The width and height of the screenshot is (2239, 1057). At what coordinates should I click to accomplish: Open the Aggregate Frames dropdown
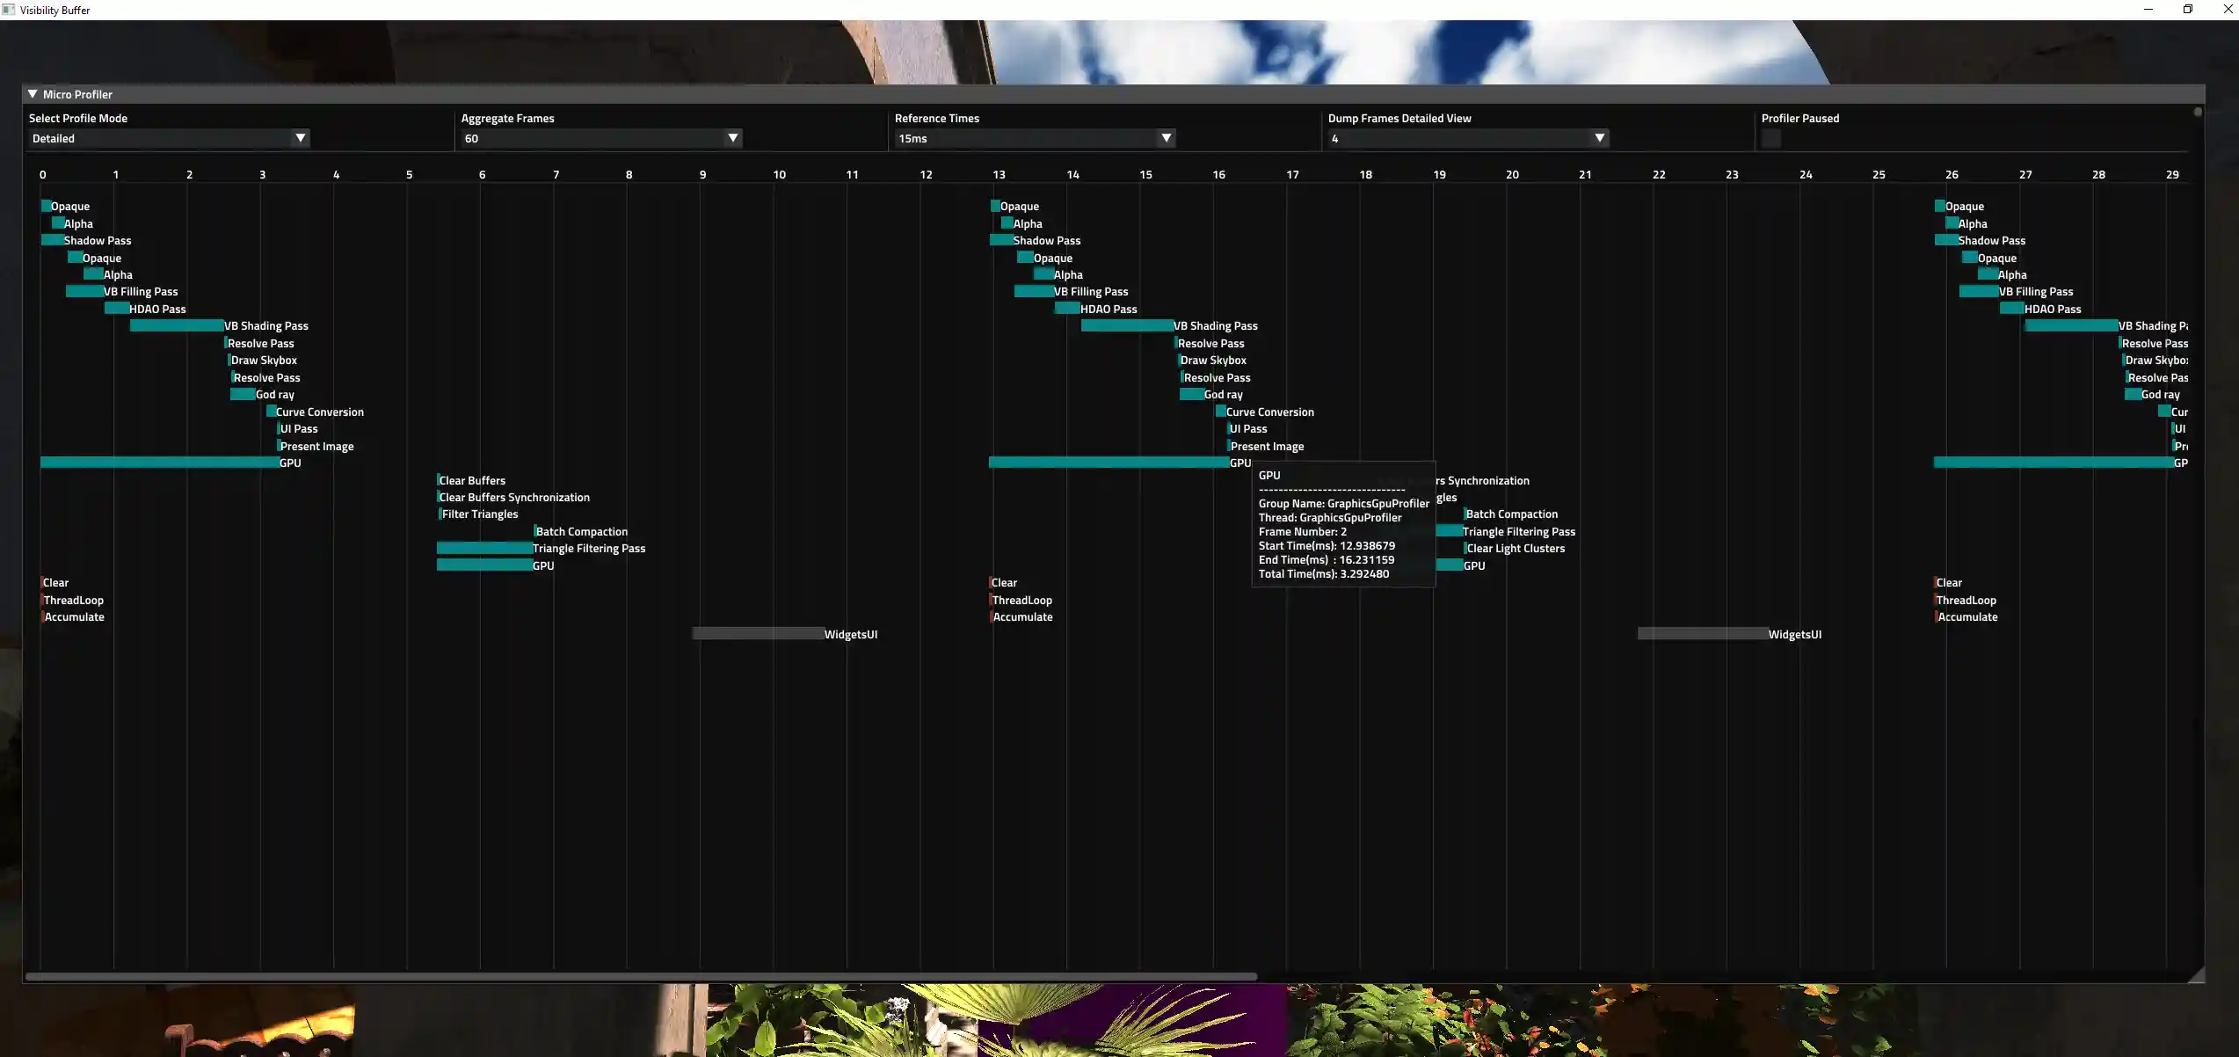[601, 138]
